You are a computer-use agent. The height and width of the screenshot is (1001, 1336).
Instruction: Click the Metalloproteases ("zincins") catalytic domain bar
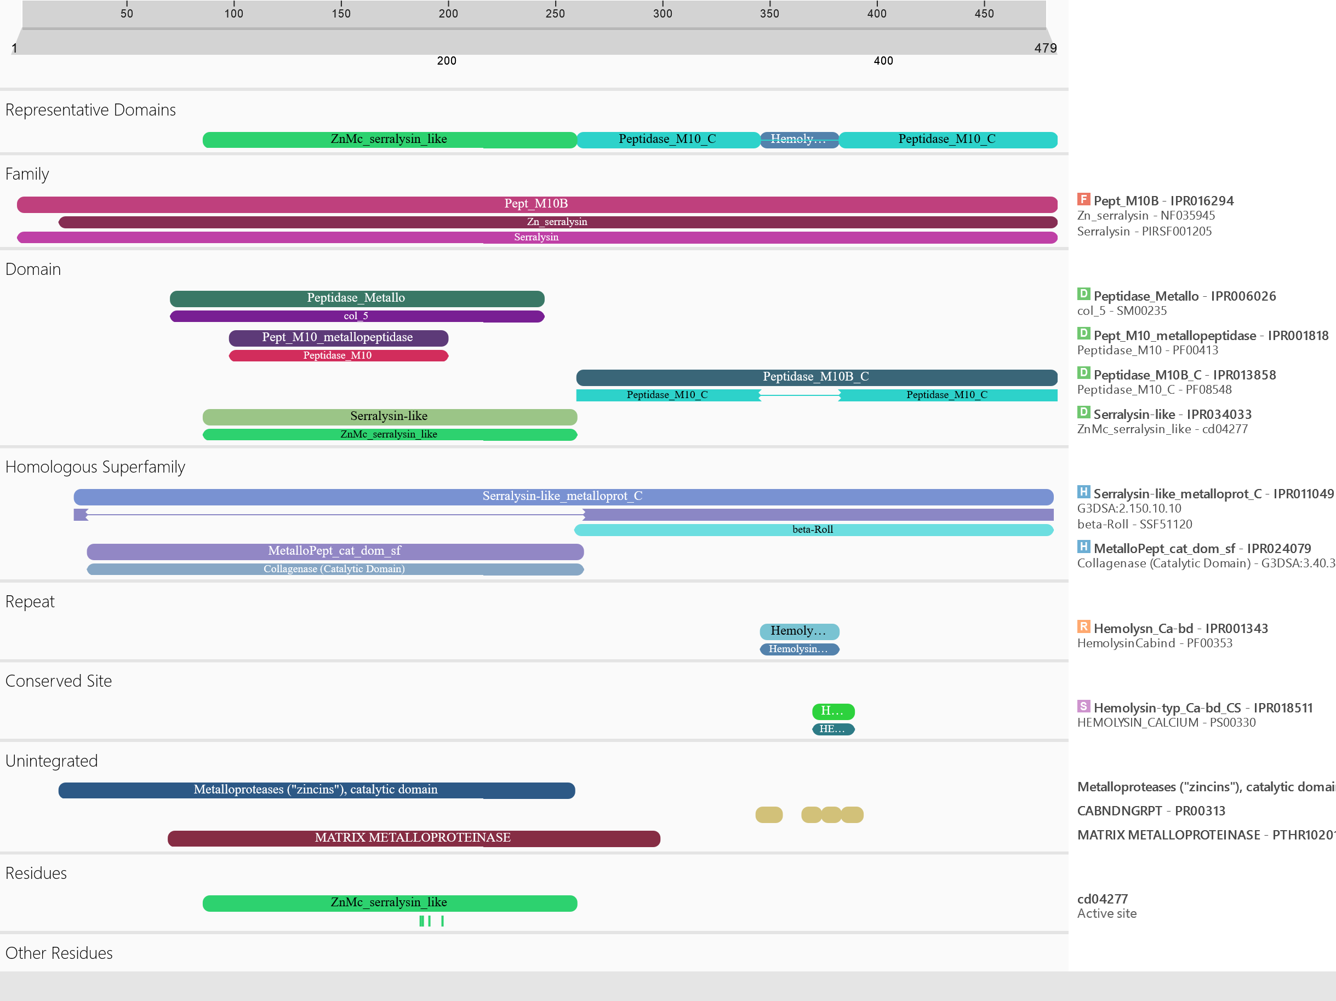(x=317, y=790)
